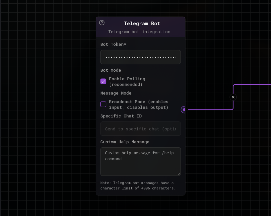
Task: Focus the Bot Token password field
Action: pyautogui.click(x=141, y=57)
